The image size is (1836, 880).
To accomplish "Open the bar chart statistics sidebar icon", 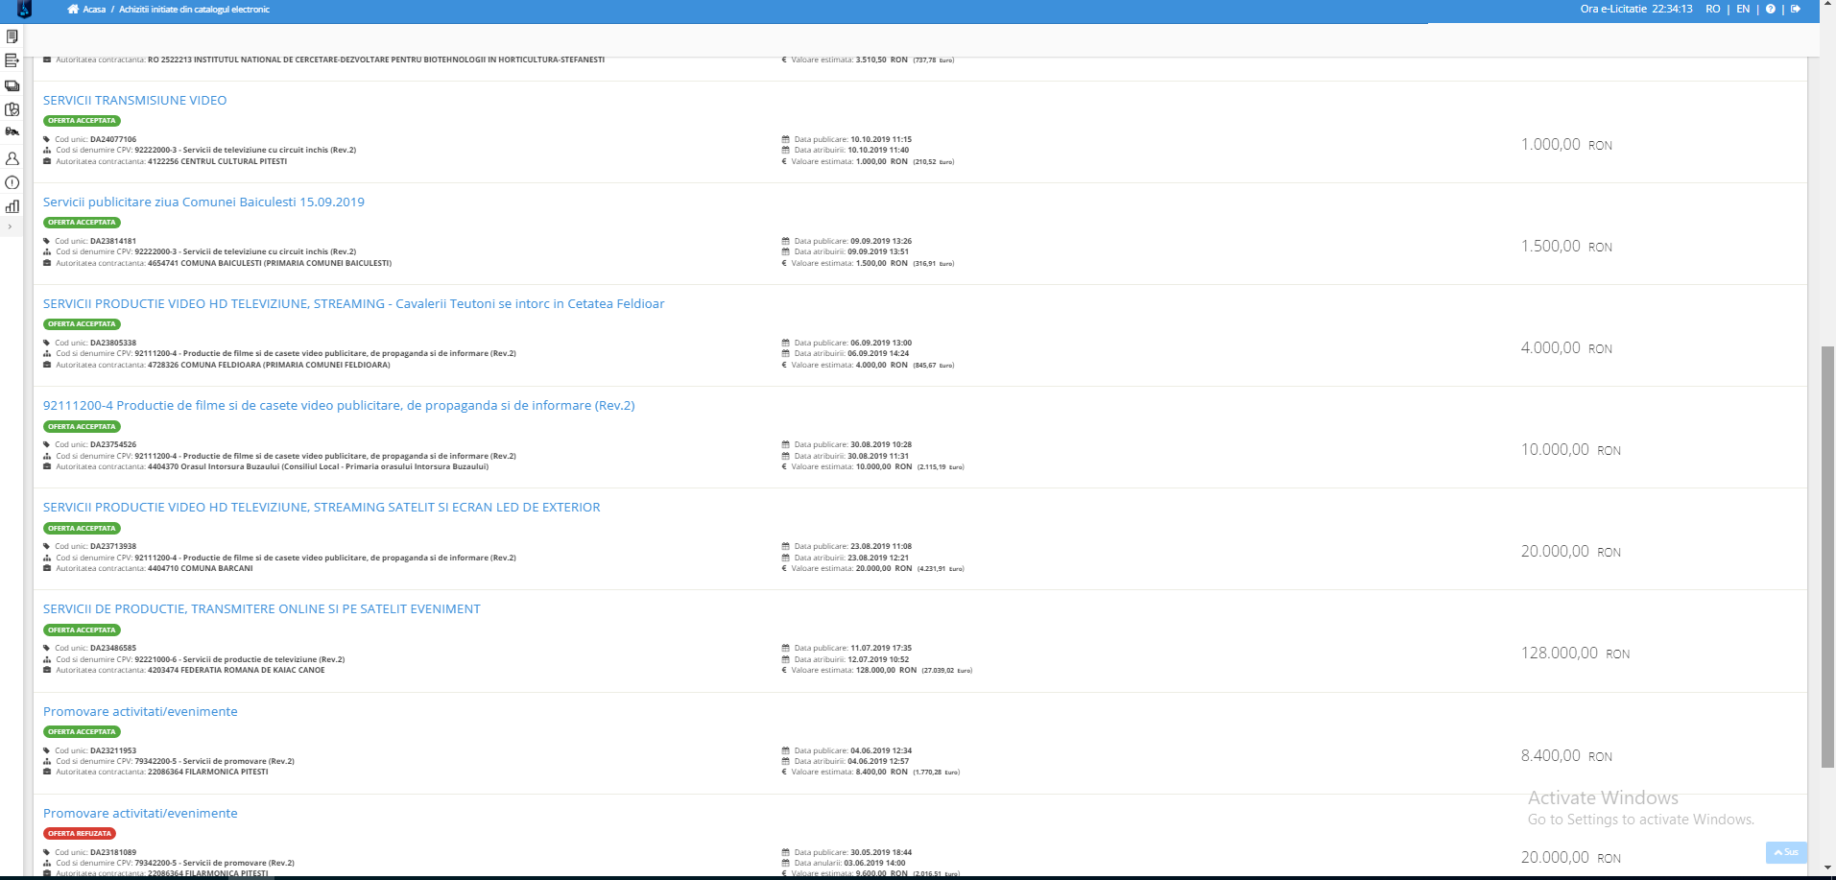I will [x=12, y=206].
